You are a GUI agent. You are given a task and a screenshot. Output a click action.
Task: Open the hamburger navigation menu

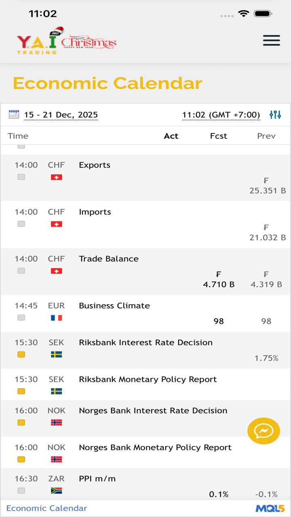(x=271, y=40)
